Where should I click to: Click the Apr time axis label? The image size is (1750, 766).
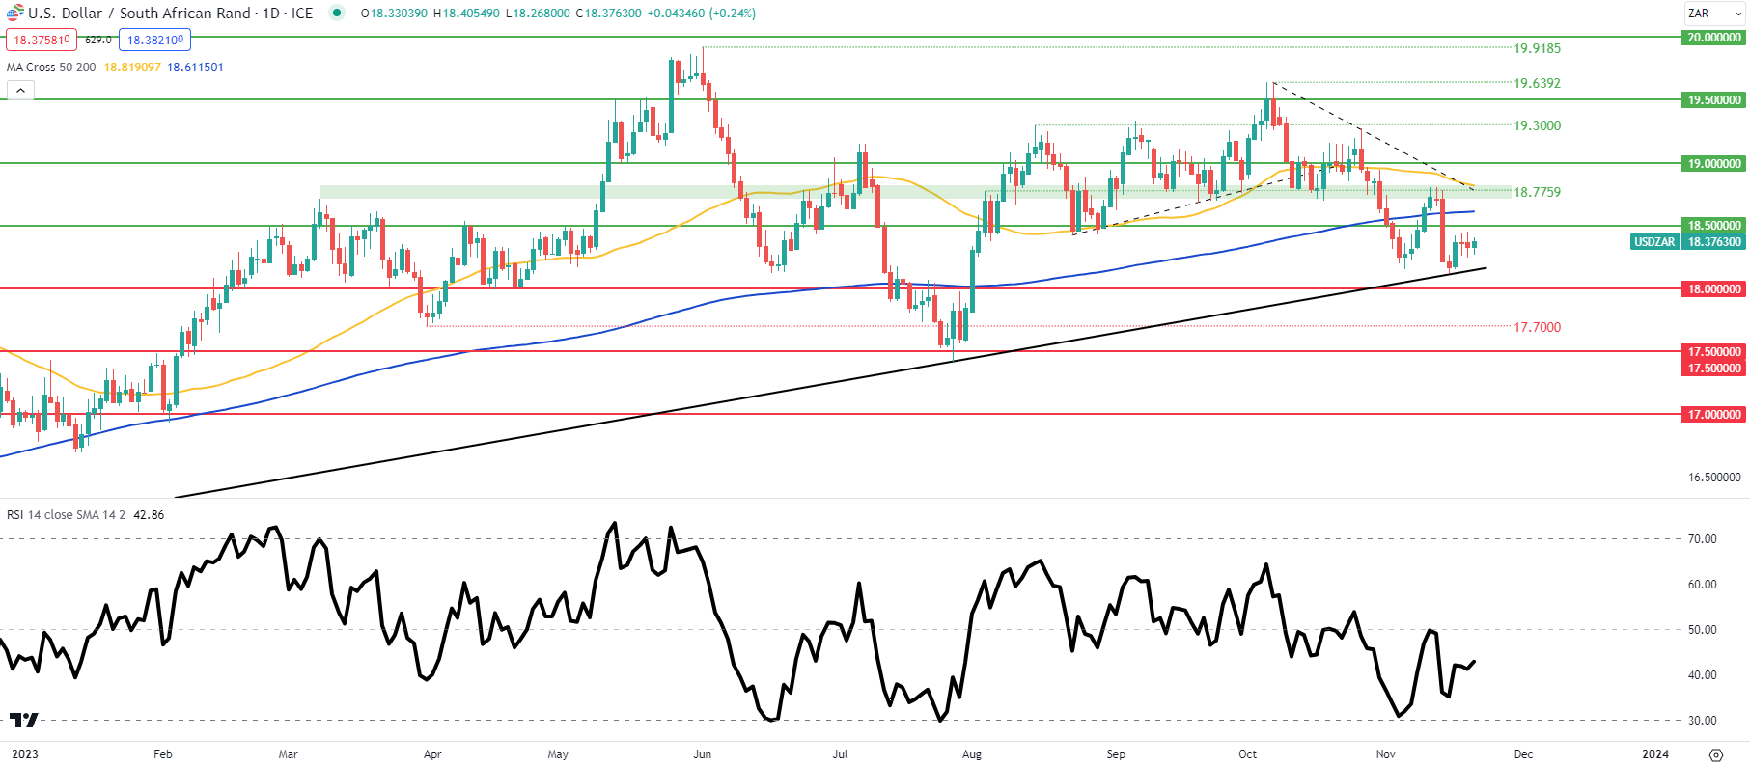(x=432, y=754)
